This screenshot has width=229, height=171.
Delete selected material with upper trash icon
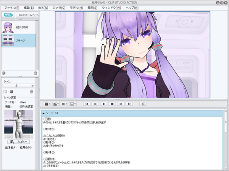click(35, 73)
